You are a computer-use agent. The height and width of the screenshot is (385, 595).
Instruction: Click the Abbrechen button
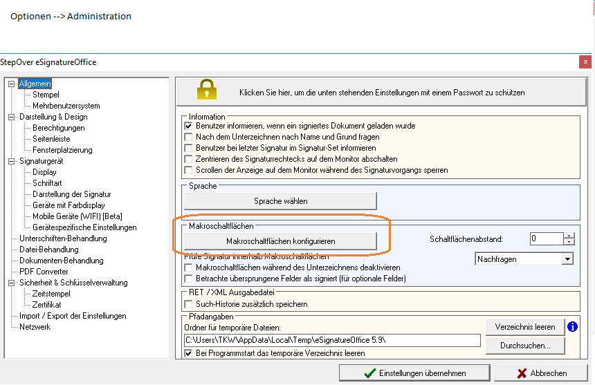point(541,373)
